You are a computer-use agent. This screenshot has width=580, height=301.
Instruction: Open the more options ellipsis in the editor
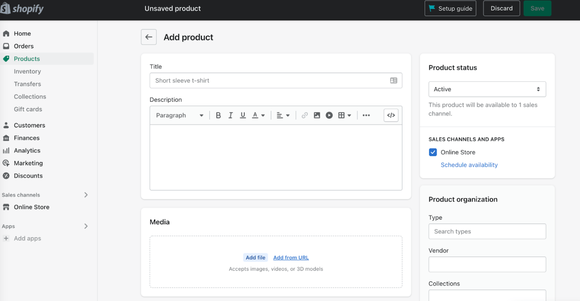[x=366, y=115]
